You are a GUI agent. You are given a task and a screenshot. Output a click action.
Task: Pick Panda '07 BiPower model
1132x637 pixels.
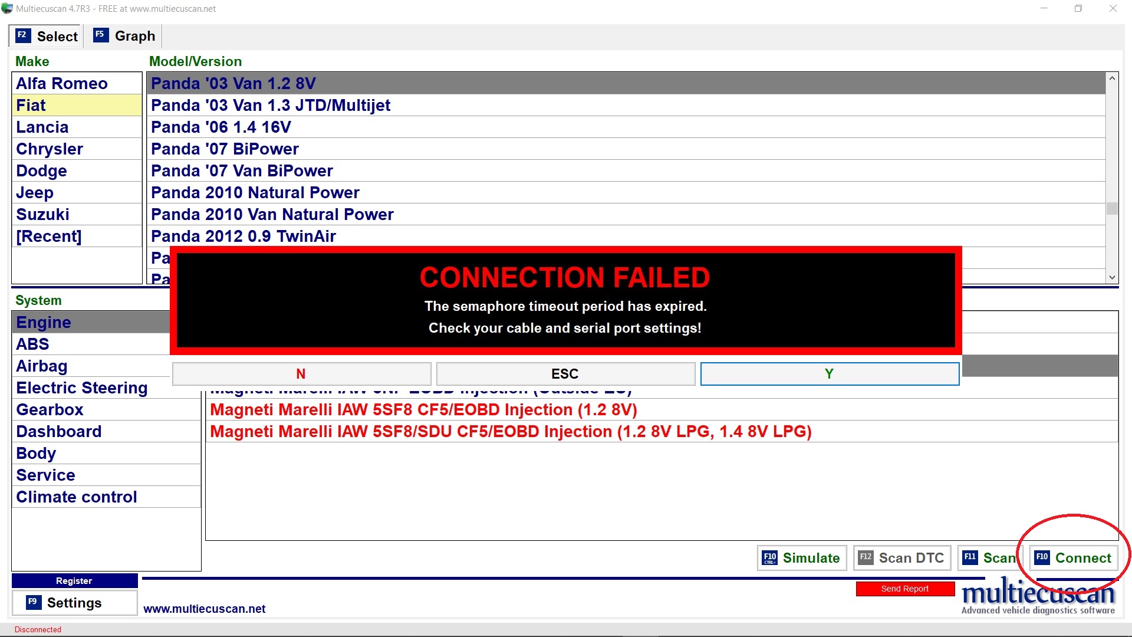(x=626, y=149)
